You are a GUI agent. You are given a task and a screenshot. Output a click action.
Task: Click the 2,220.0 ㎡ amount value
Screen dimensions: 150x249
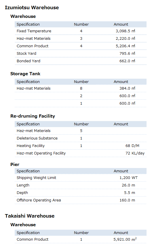click(126, 38)
